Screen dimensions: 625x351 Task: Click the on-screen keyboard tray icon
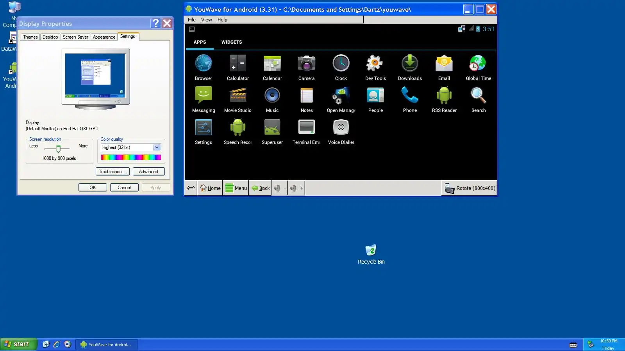(573, 345)
